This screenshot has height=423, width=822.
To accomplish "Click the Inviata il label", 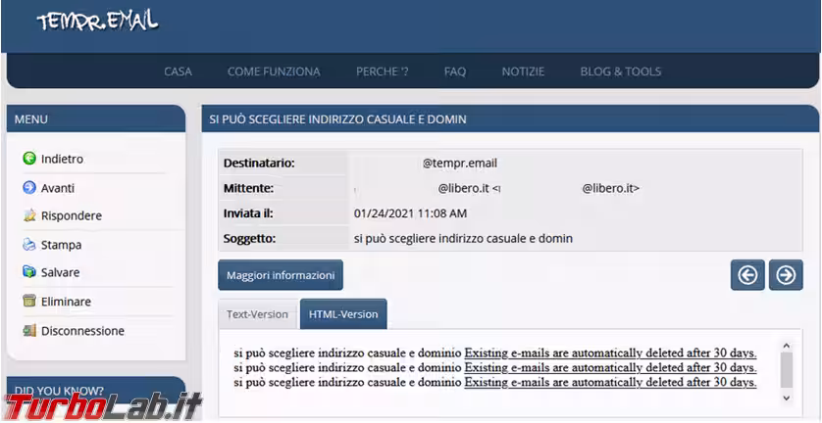I will coord(248,213).
